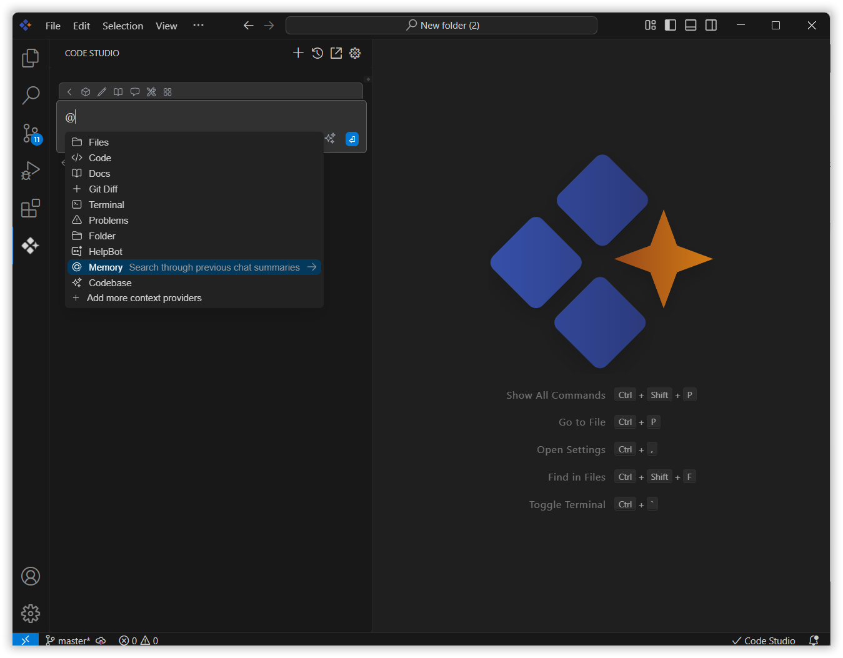The height and width of the screenshot is (658, 843).
Task: Send message with blue enter button
Action: (352, 139)
